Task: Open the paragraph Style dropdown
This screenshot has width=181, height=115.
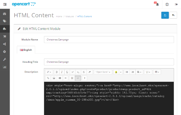Action: (49, 72)
